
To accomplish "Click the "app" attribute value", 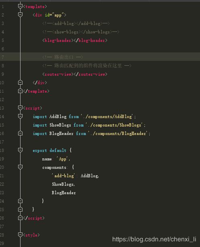I will click(58, 15).
